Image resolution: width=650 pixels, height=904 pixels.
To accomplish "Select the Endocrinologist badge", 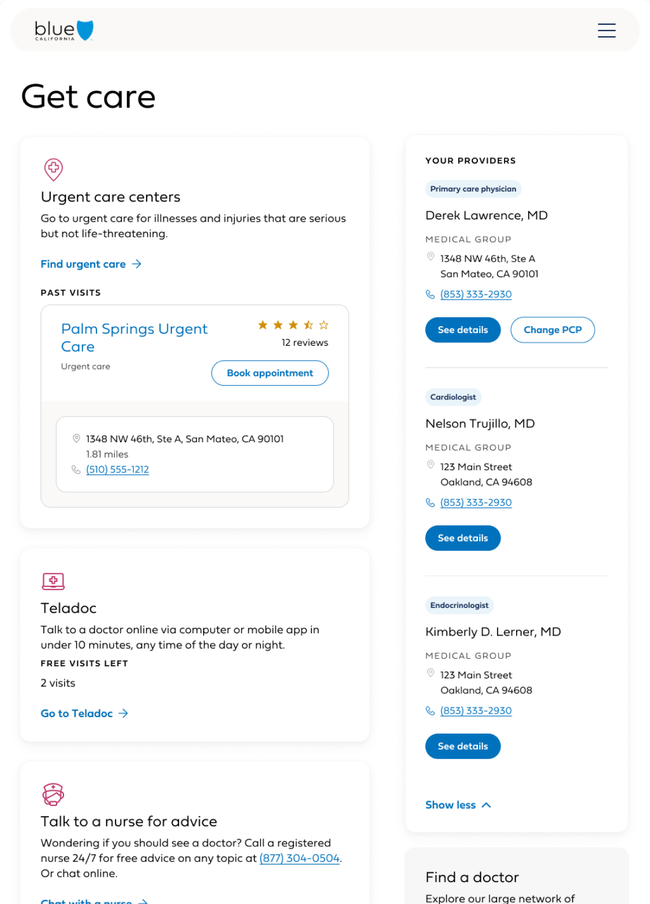I will tap(459, 606).
